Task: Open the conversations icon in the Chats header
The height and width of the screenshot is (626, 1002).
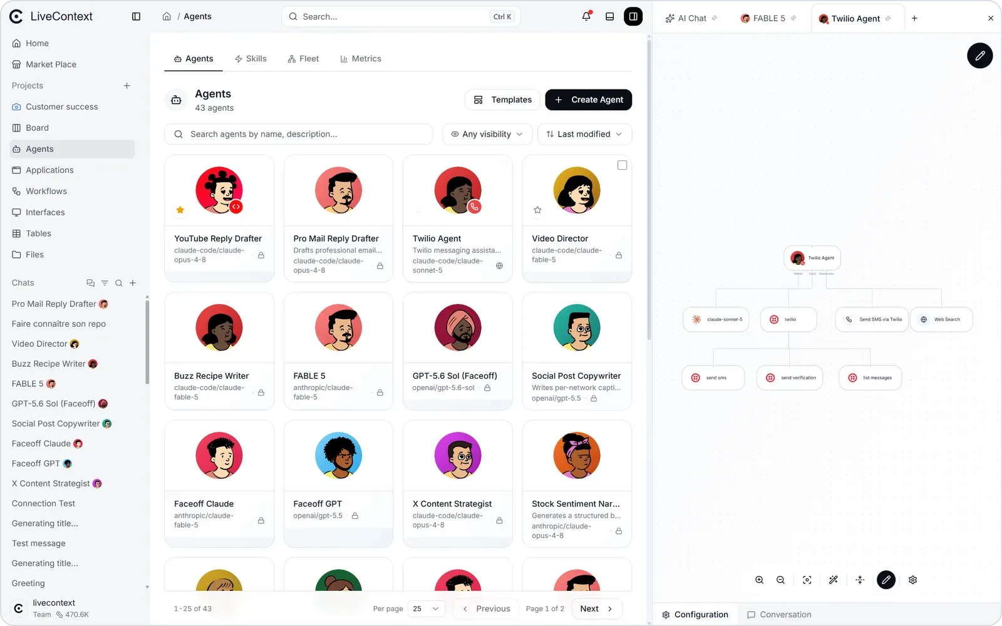Action: click(x=90, y=283)
